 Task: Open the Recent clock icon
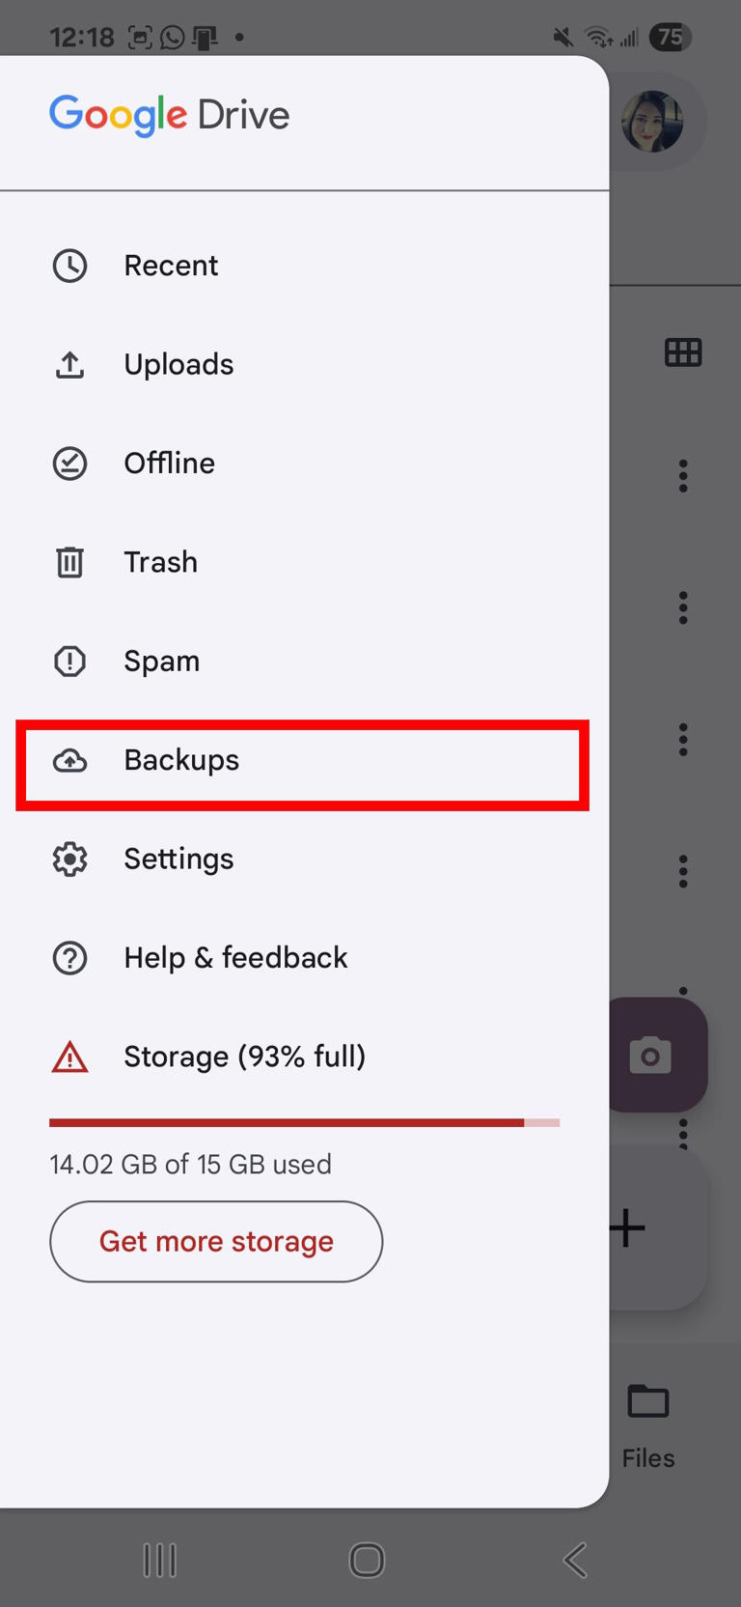[69, 265]
